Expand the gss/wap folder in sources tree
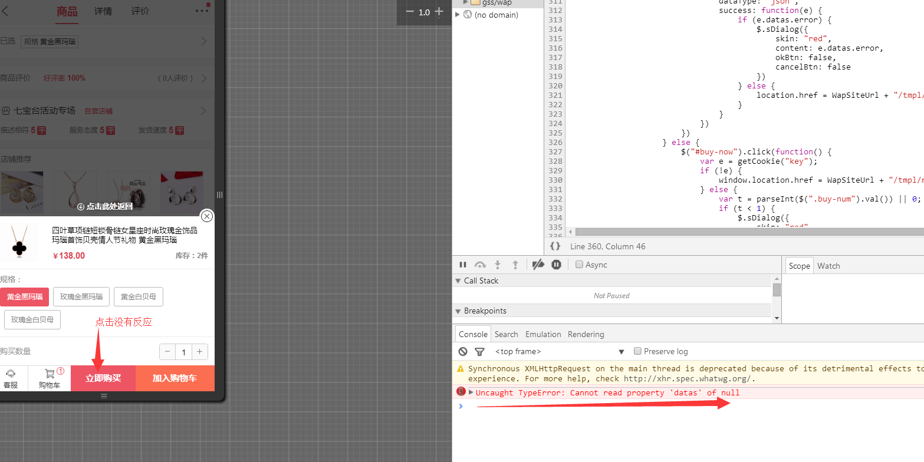 (465, 2)
